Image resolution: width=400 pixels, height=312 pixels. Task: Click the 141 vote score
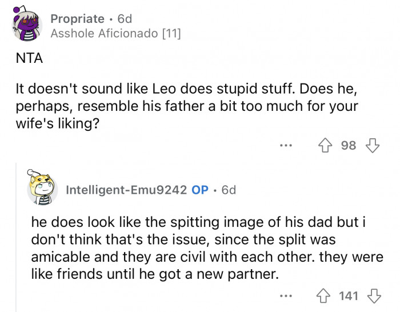349,296
